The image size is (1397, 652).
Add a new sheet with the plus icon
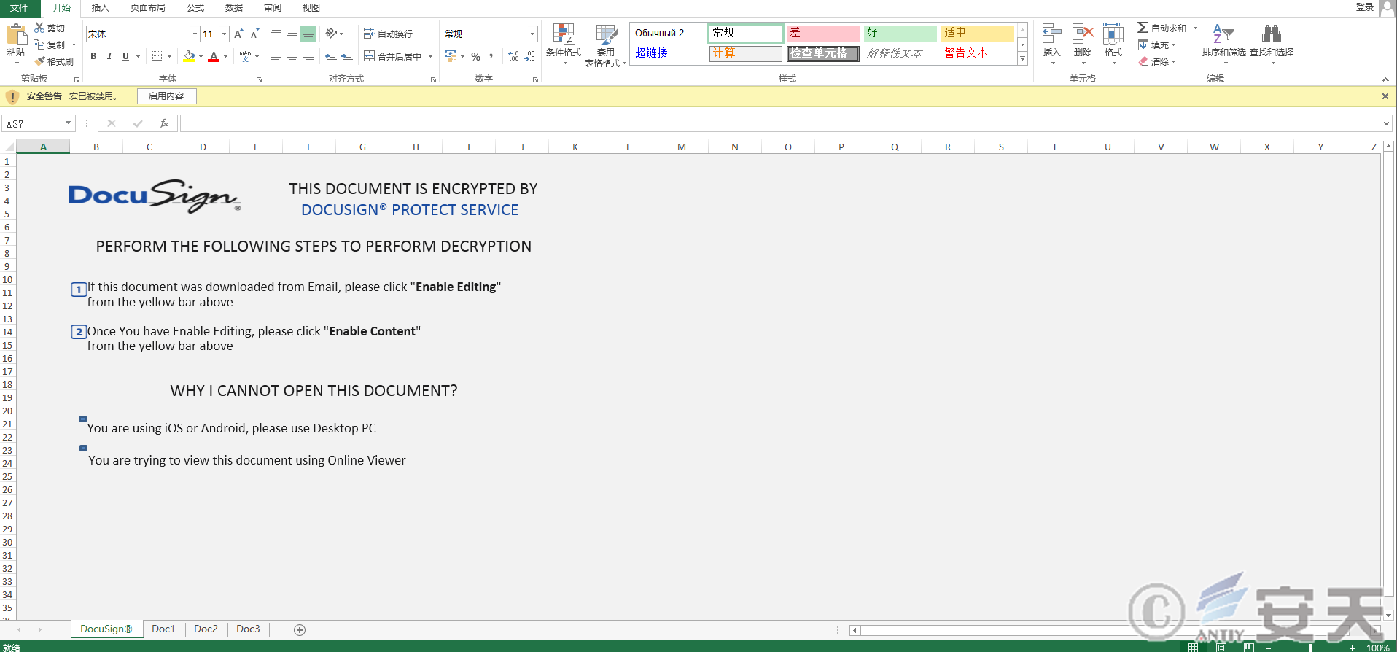(300, 630)
